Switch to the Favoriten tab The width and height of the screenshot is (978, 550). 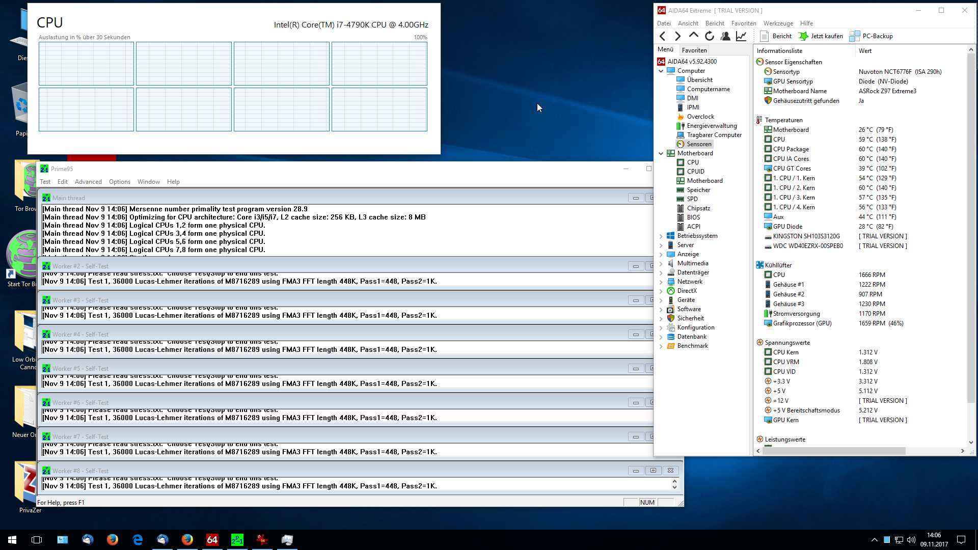tap(694, 50)
